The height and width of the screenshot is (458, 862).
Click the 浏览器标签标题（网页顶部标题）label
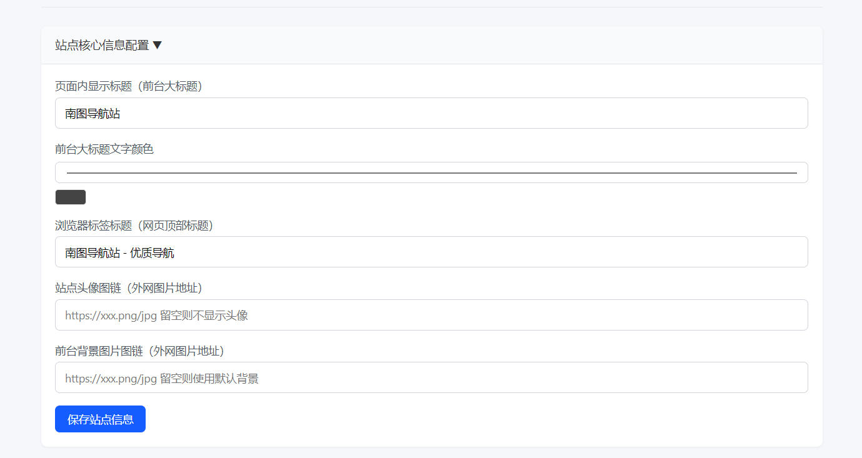(134, 226)
